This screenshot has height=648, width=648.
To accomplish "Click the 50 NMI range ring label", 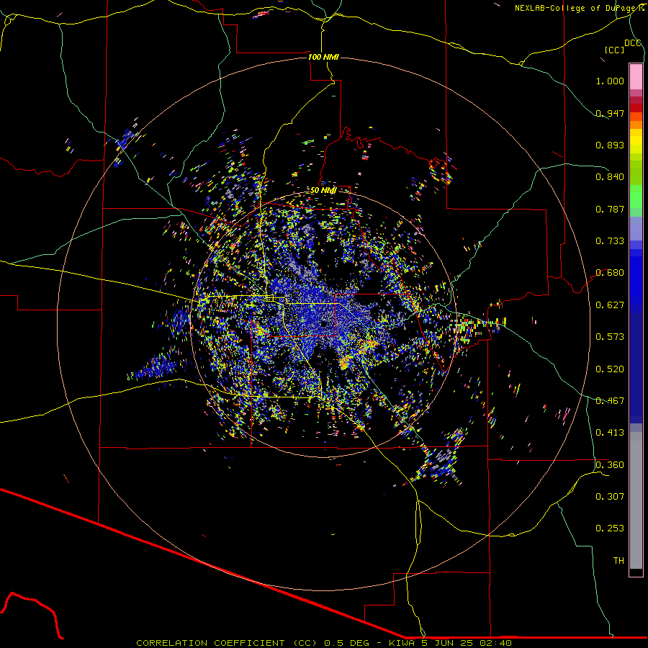I will click(323, 190).
